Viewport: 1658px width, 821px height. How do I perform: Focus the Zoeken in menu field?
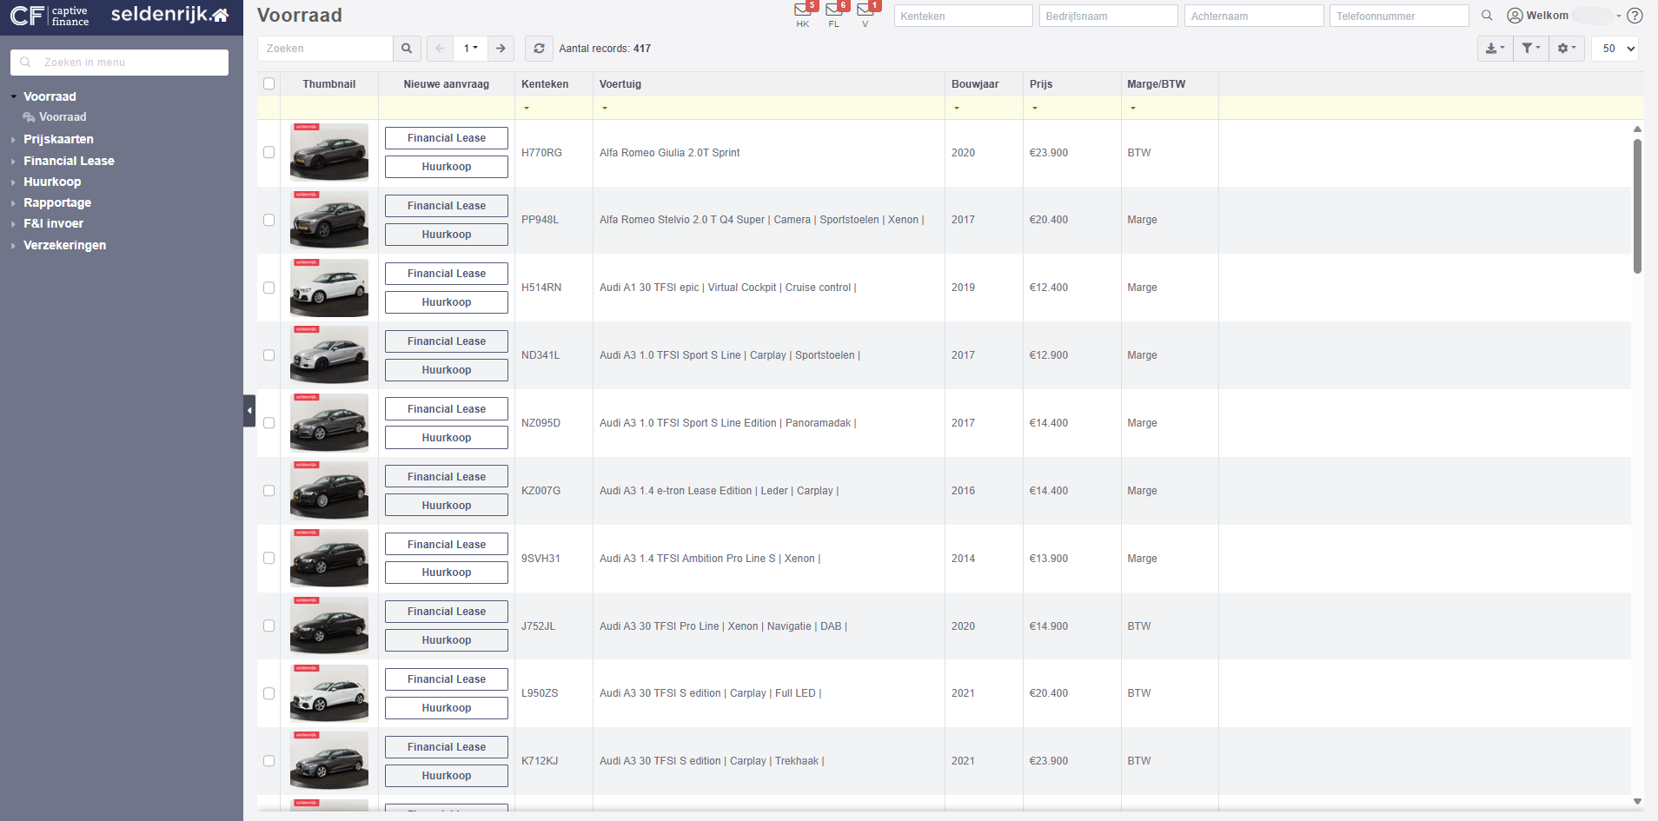[120, 63]
